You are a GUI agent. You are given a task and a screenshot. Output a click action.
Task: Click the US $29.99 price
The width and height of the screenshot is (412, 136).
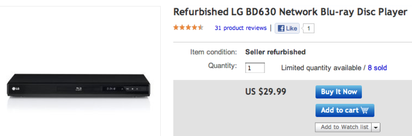click(x=266, y=92)
